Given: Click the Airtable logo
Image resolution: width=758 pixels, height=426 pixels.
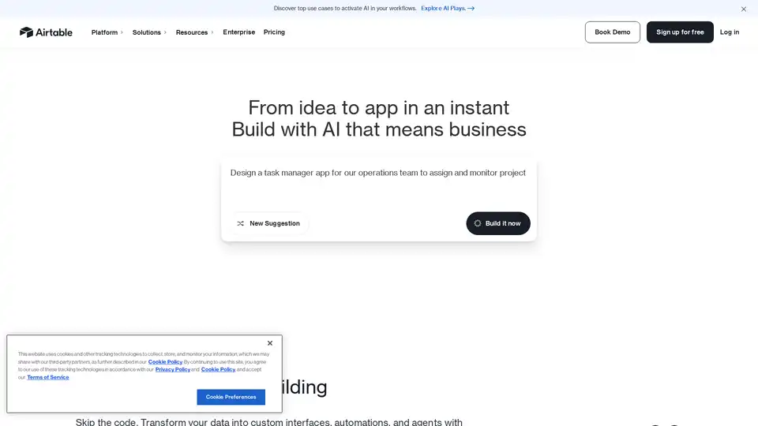Looking at the screenshot, I should [46, 32].
